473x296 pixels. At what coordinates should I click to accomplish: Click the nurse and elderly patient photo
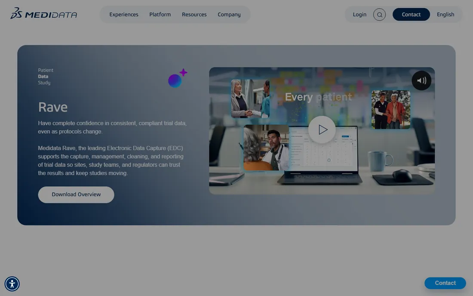391,110
